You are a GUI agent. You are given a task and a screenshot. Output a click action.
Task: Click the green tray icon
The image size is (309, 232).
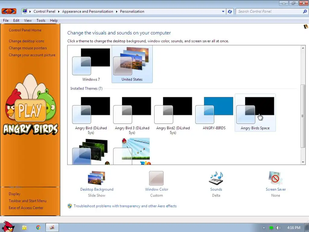click(271, 228)
